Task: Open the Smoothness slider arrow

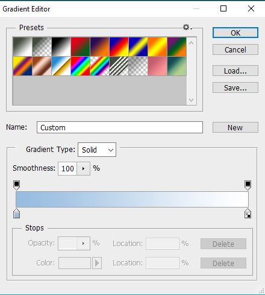Action: [83, 168]
